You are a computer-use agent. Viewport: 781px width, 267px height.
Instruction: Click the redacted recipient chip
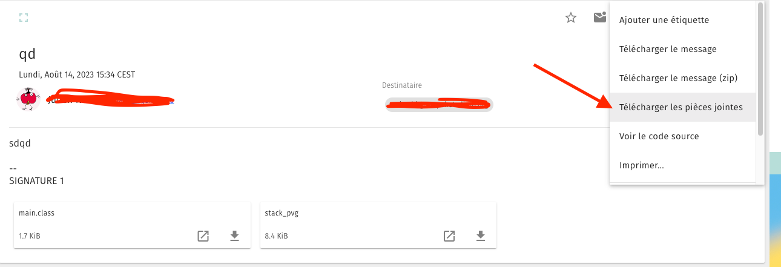(438, 104)
